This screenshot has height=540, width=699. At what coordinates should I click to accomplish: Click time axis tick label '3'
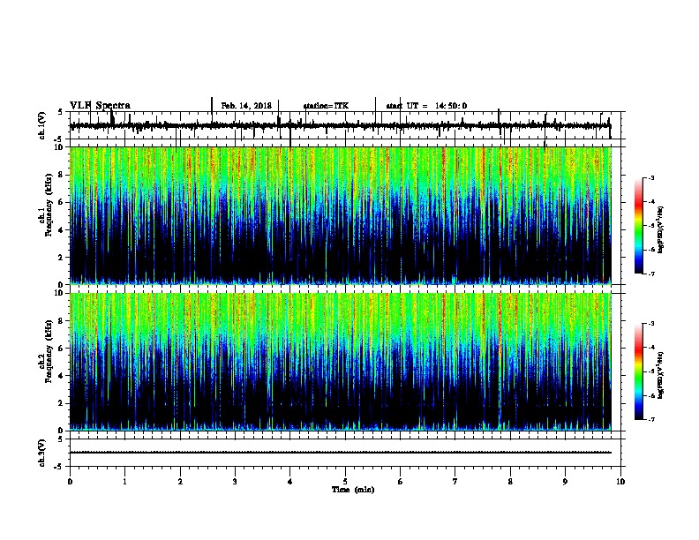click(235, 482)
